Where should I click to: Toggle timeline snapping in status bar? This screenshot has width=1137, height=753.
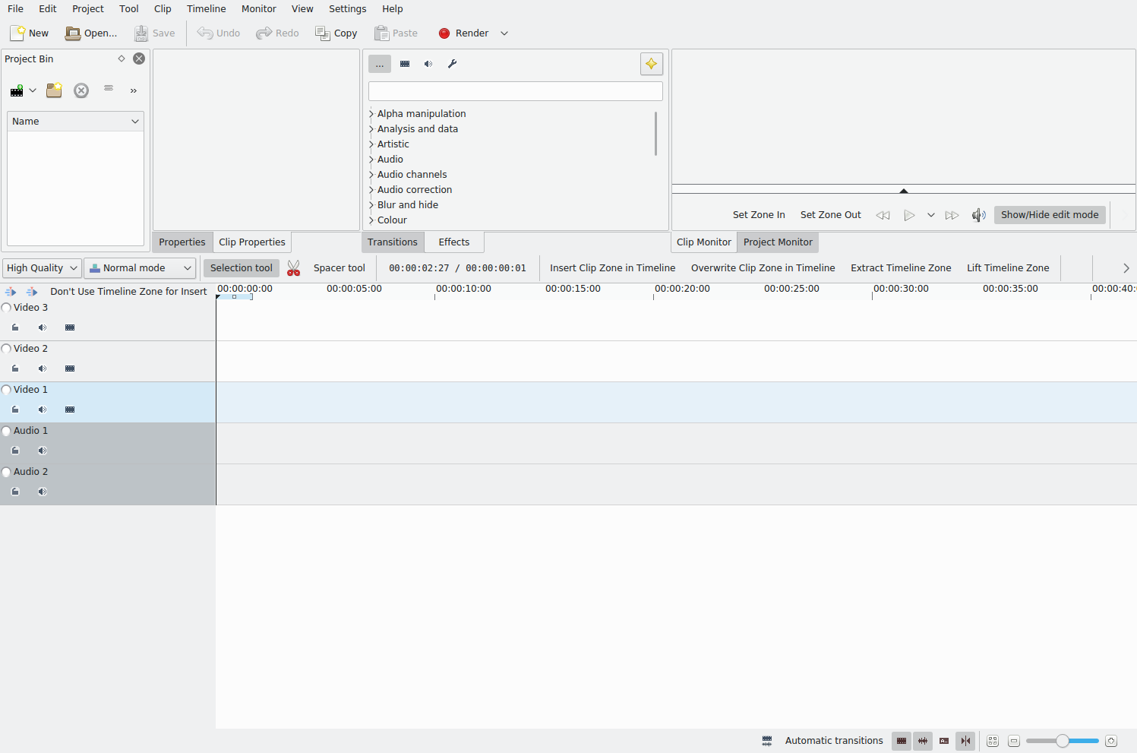(x=965, y=741)
